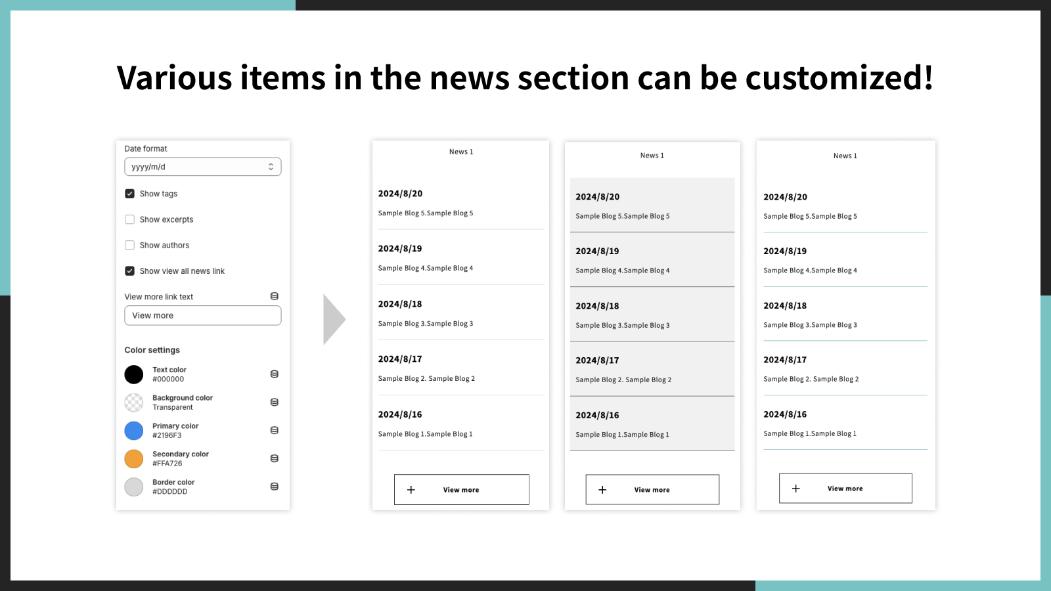Open dynamic source for Secondary color
The width and height of the screenshot is (1051, 591).
[x=274, y=458]
